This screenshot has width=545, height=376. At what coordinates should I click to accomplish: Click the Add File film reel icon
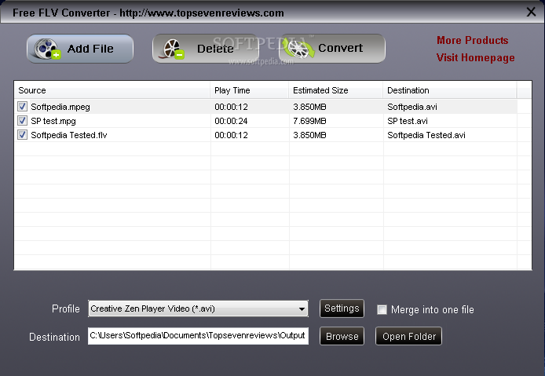47,49
